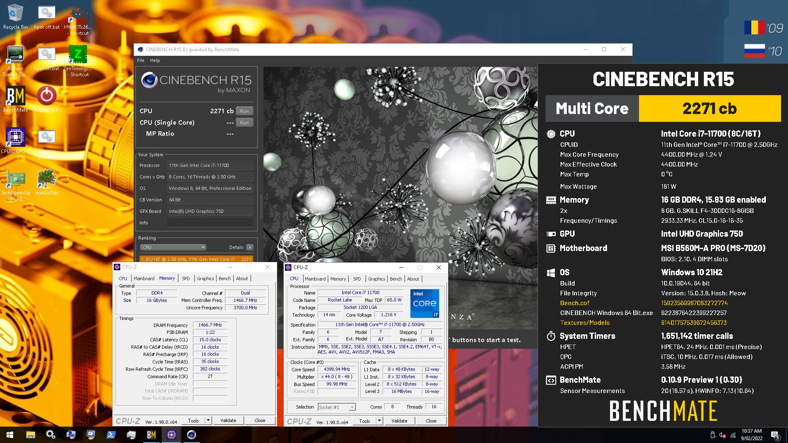Click the Multiplier x 44.0 value
This screenshot has height=443, width=788.
(337, 377)
